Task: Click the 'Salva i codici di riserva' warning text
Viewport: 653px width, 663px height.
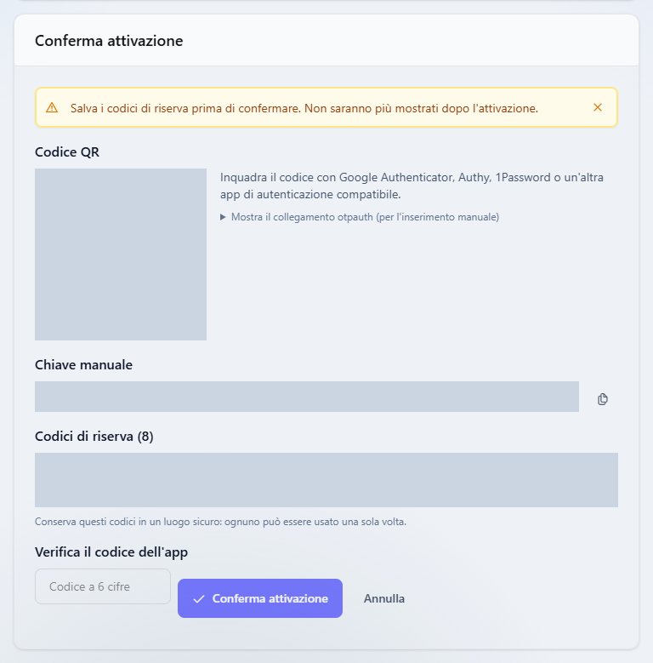Action: tap(304, 109)
